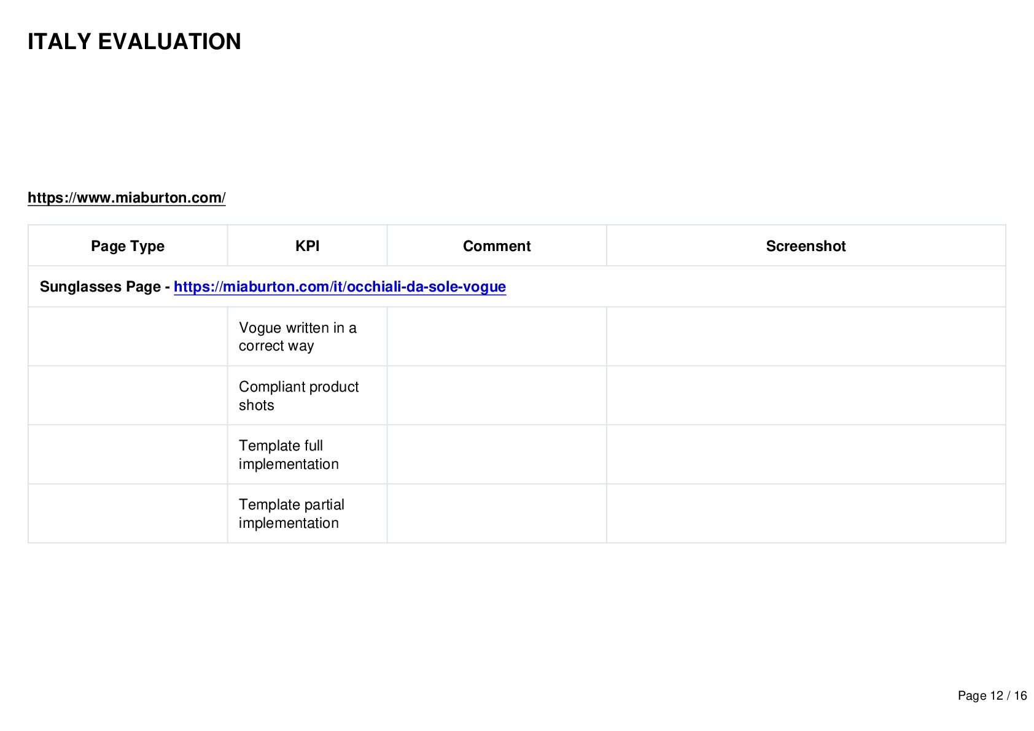Viewport: 1034px width, 731px height.
Task: Open the occhiali-da-sole-vogue sunglasses page link
Action: [340, 287]
